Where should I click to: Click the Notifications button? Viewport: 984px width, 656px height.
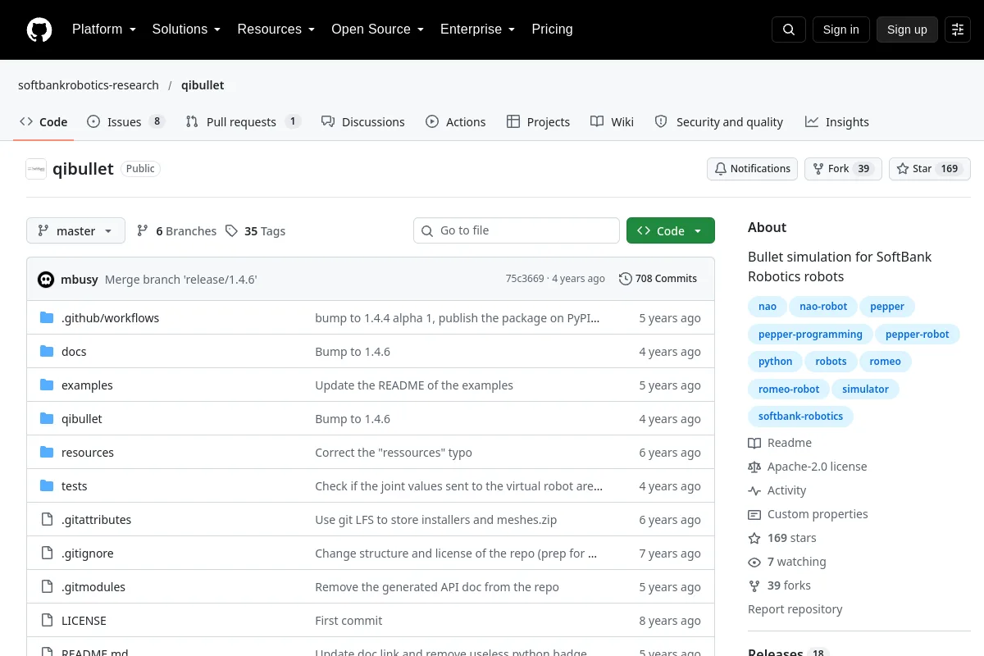pos(752,169)
